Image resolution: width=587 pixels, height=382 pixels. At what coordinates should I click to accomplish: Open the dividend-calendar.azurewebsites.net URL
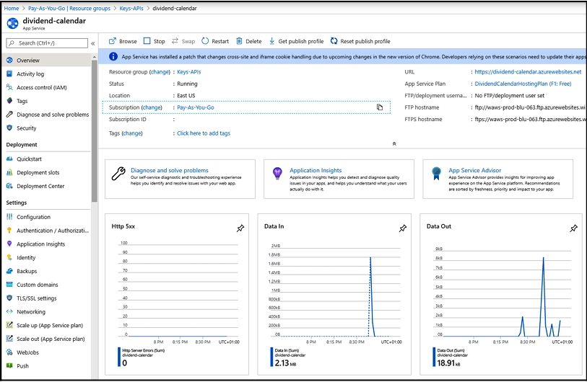coord(528,72)
